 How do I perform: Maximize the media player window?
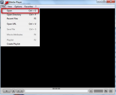click(x=104, y=2)
